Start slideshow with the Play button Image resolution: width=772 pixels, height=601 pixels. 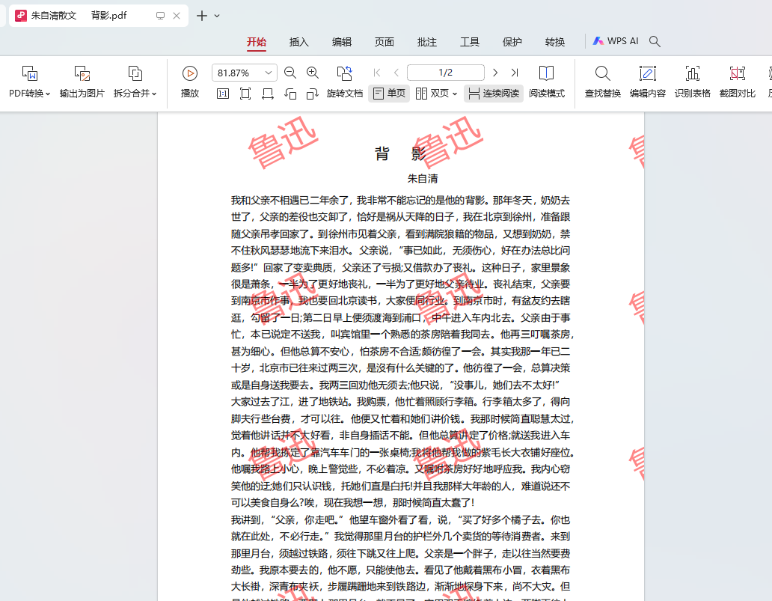point(189,82)
